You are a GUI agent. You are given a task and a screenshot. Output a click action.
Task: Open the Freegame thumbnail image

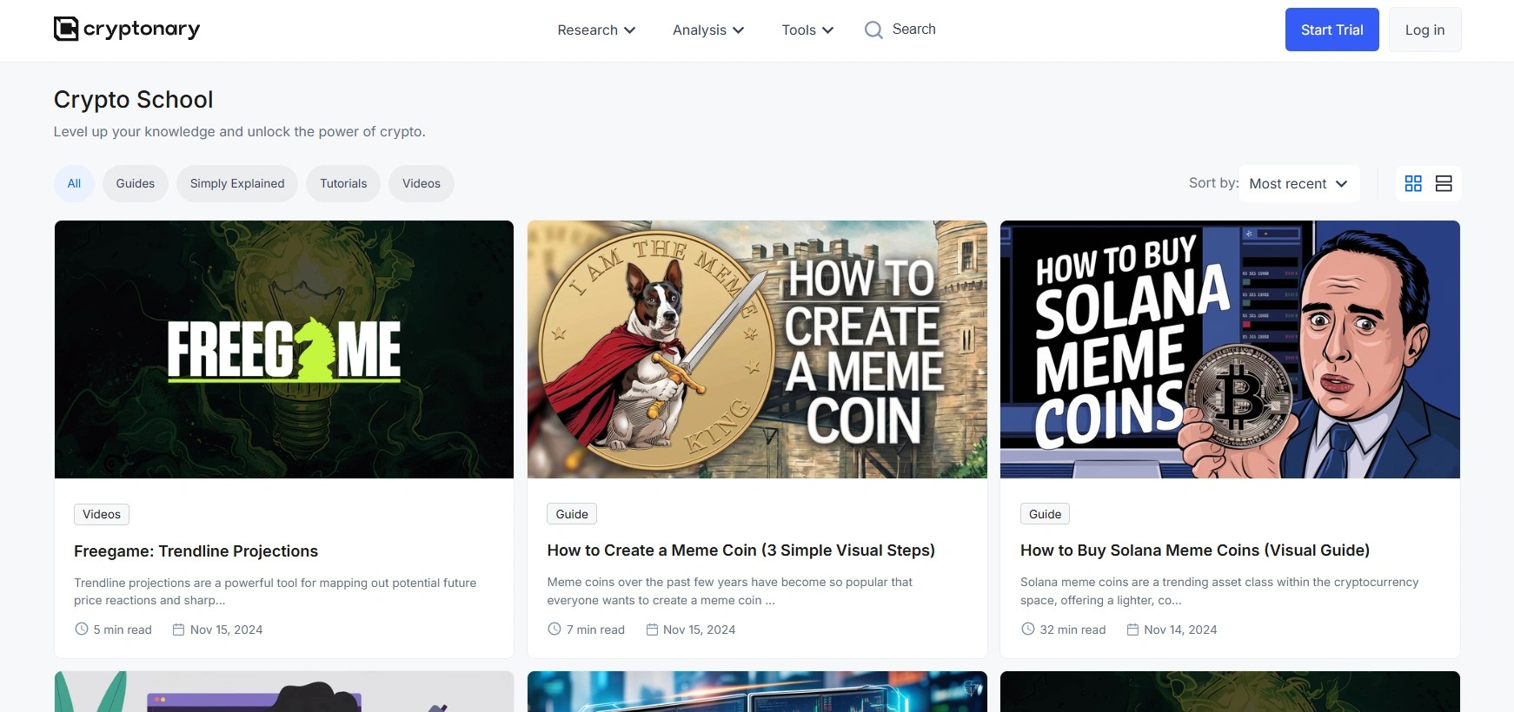coord(284,349)
